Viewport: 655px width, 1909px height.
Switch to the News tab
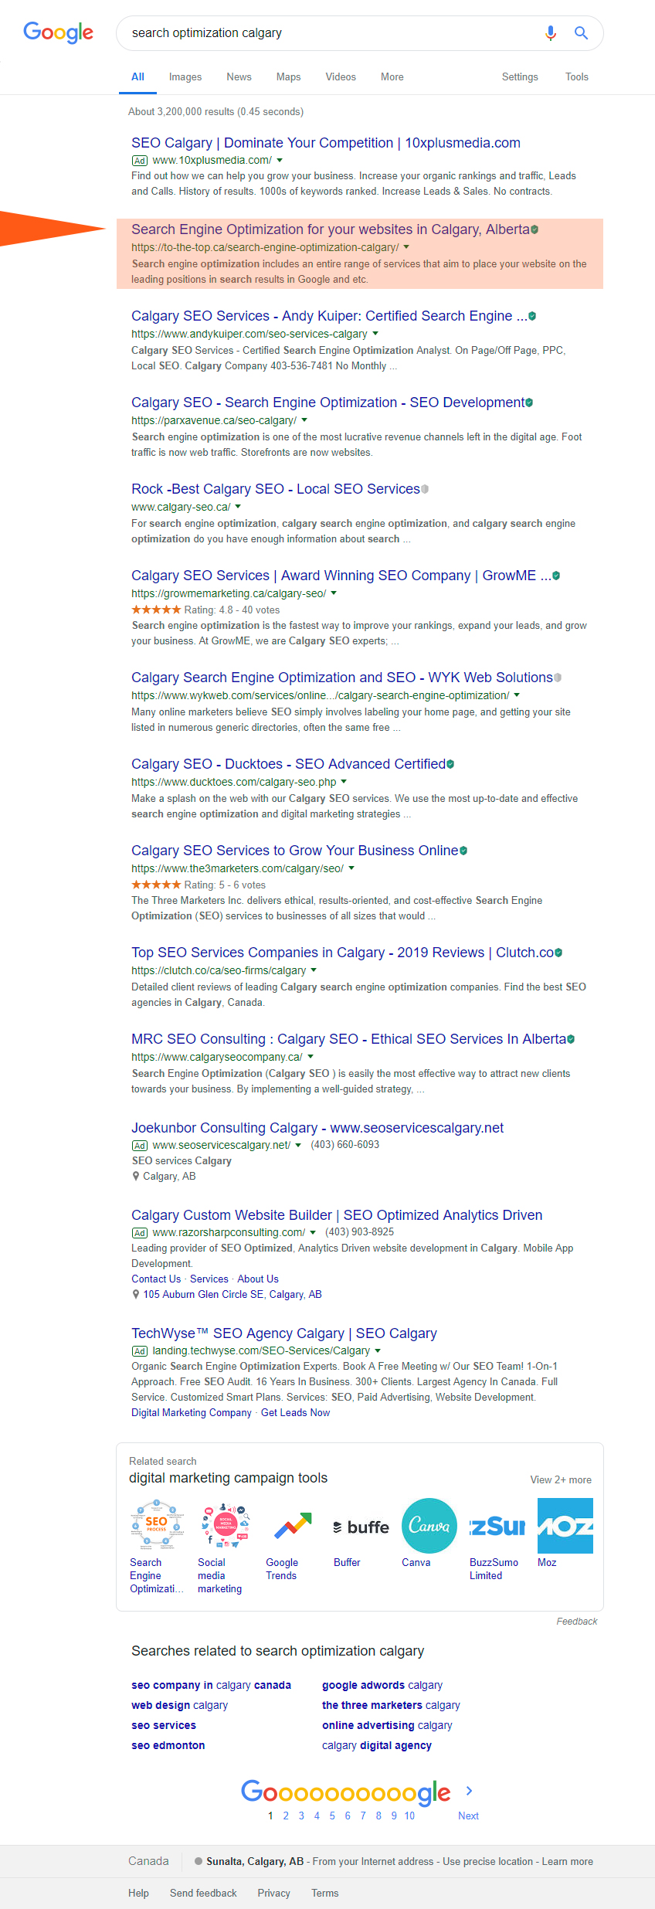coord(239,77)
